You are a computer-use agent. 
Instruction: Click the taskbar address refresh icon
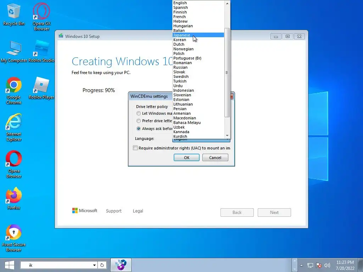click(x=102, y=265)
